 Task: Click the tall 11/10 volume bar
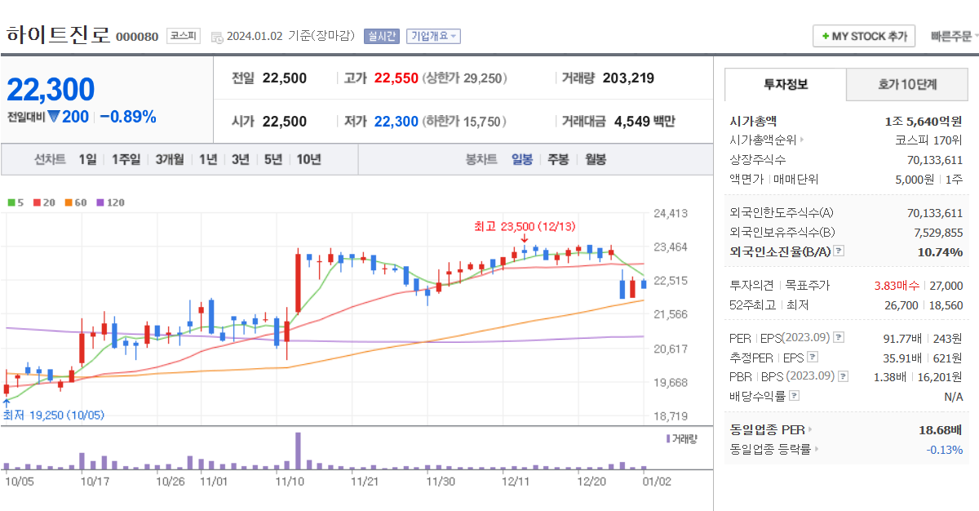(x=299, y=451)
